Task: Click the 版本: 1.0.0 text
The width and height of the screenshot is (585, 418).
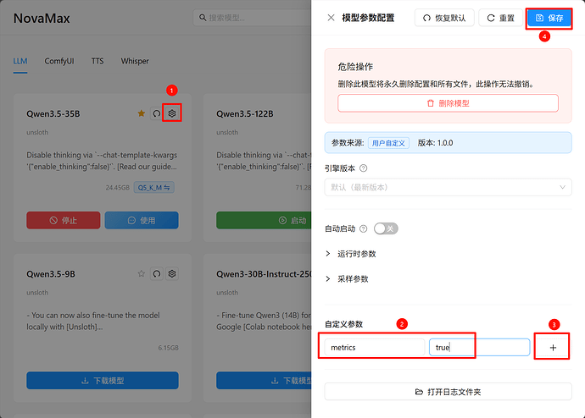Action: (x=435, y=143)
